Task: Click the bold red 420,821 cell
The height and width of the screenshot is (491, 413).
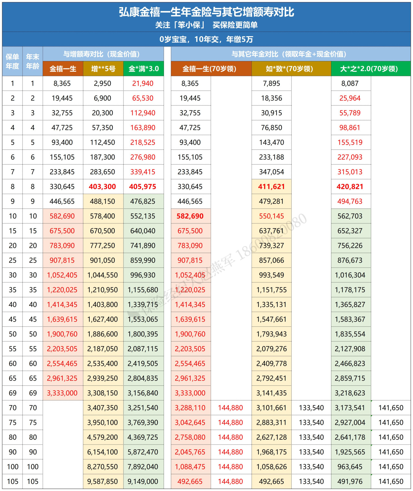Action: [350, 187]
